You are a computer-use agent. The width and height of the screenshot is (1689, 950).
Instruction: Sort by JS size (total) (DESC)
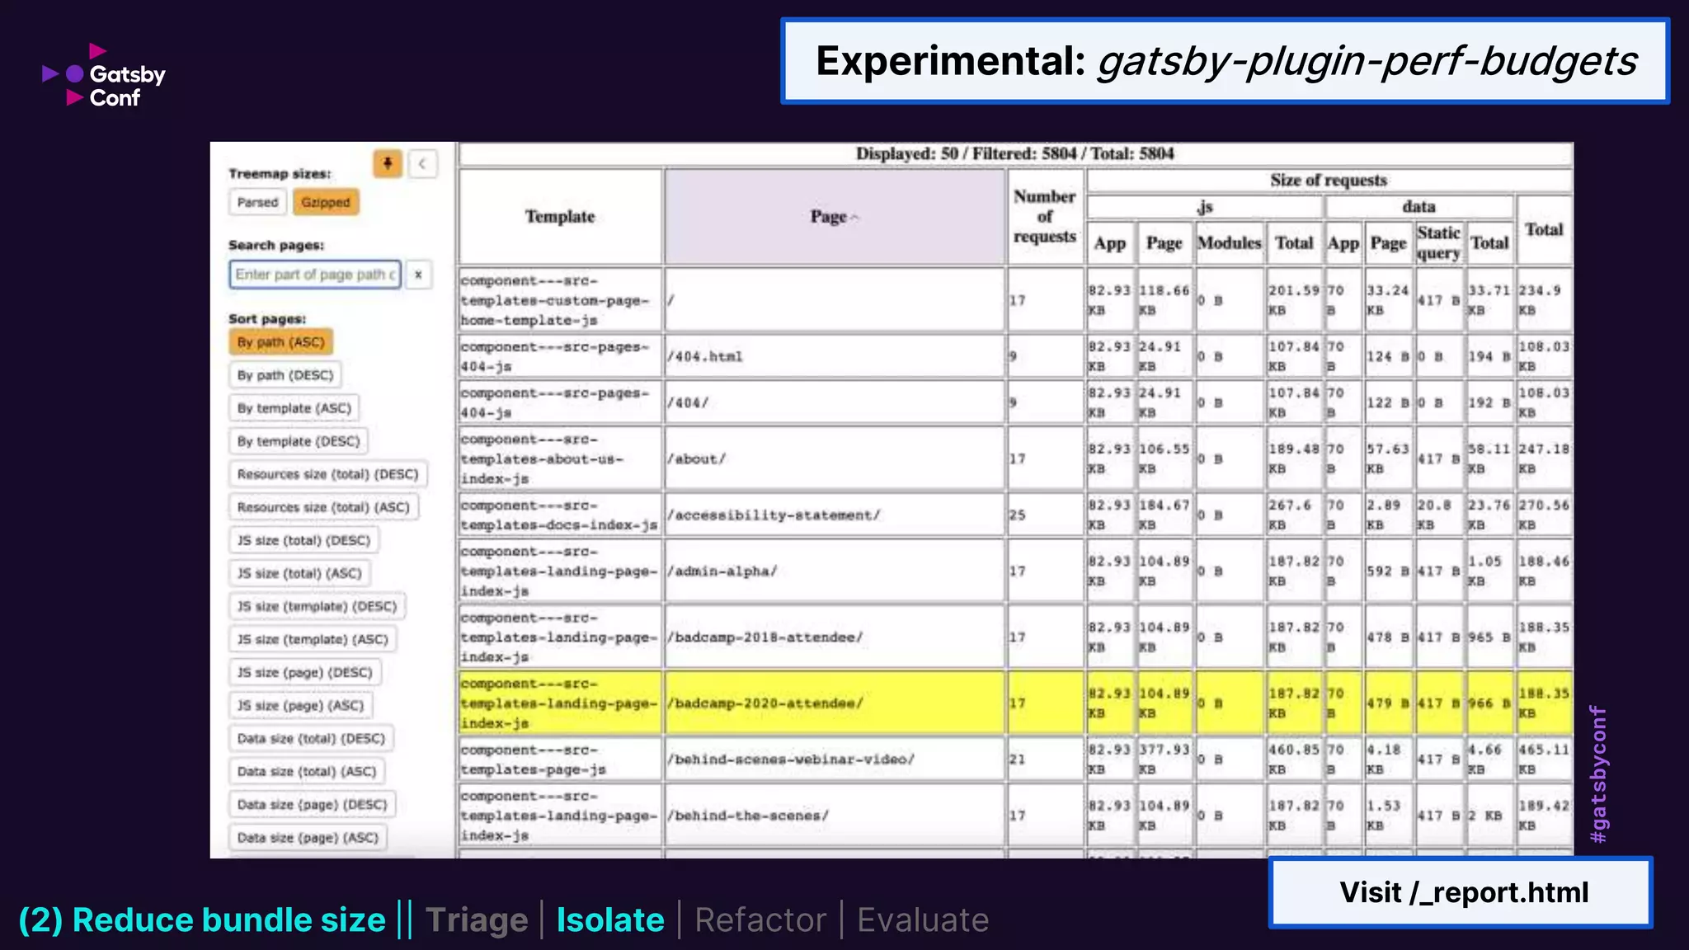(x=303, y=540)
